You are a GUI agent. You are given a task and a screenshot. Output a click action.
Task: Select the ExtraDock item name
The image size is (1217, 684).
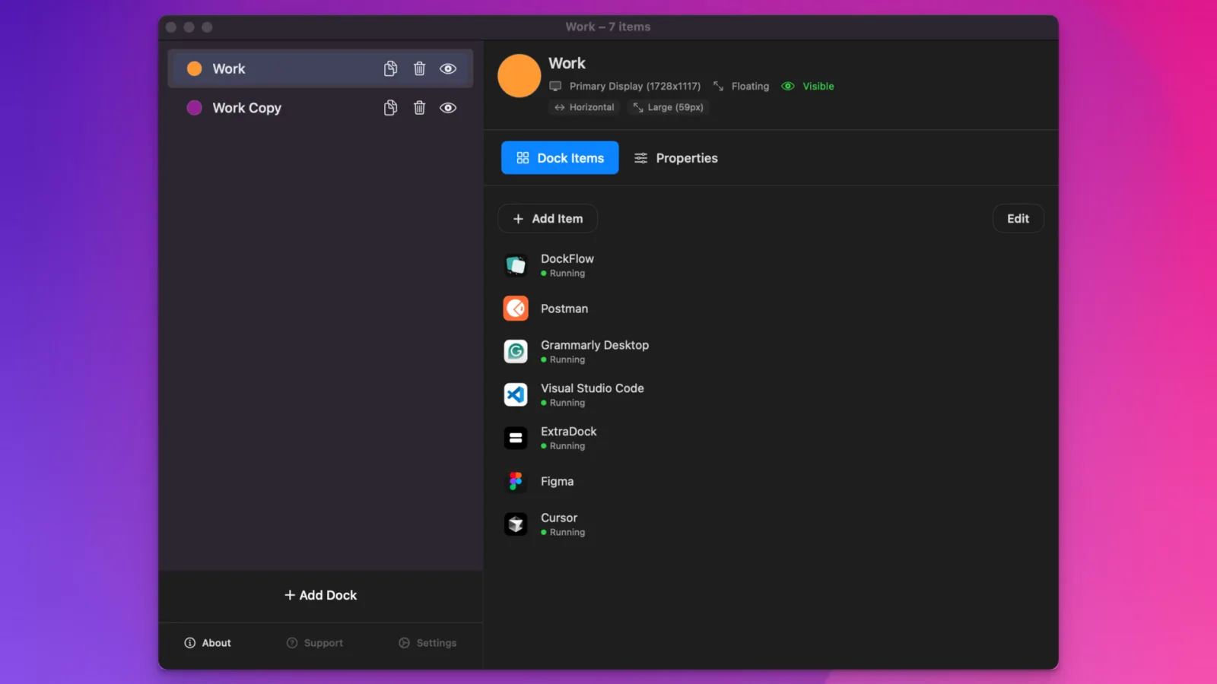[x=569, y=431]
